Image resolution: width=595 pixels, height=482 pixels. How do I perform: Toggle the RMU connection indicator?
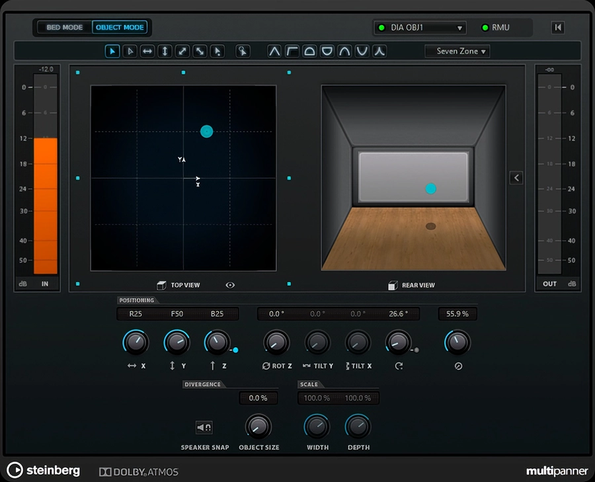tap(485, 28)
